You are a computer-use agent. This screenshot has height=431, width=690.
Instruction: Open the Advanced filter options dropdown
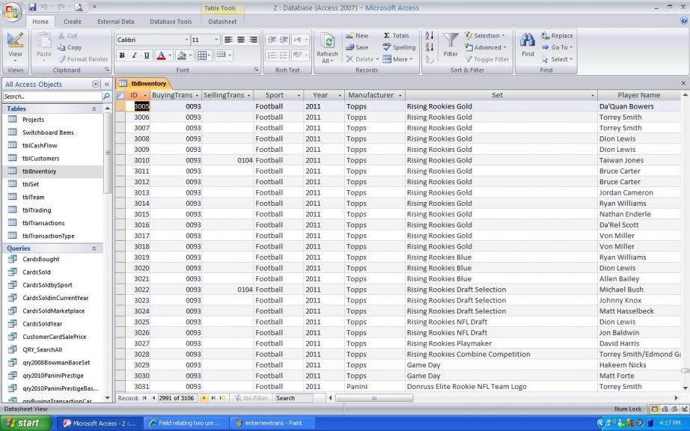486,47
